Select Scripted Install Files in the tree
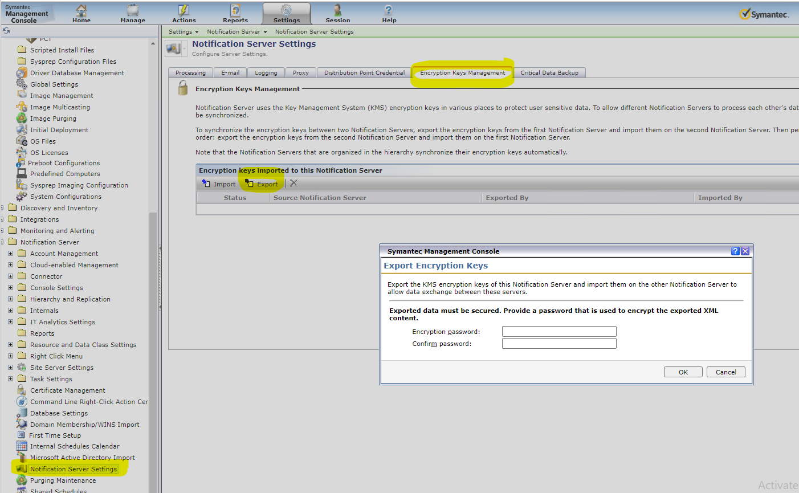The height and width of the screenshot is (493, 799). pyautogui.click(x=62, y=50)
